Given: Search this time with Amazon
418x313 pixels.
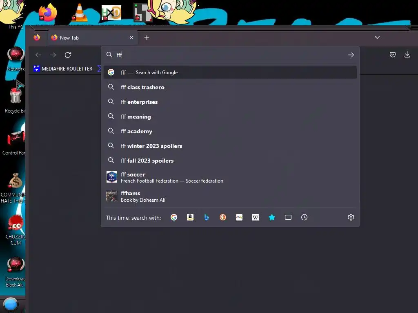Looking at the screenshot, I should [190, 218].
